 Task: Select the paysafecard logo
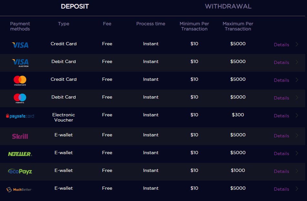(20, 116)
